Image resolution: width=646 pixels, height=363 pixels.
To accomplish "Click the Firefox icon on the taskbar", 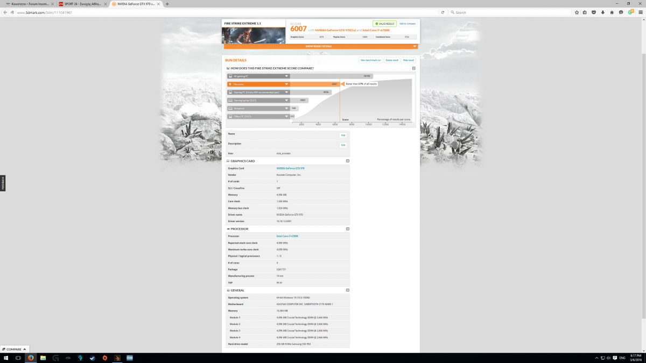I will click(x=31, y=358).
